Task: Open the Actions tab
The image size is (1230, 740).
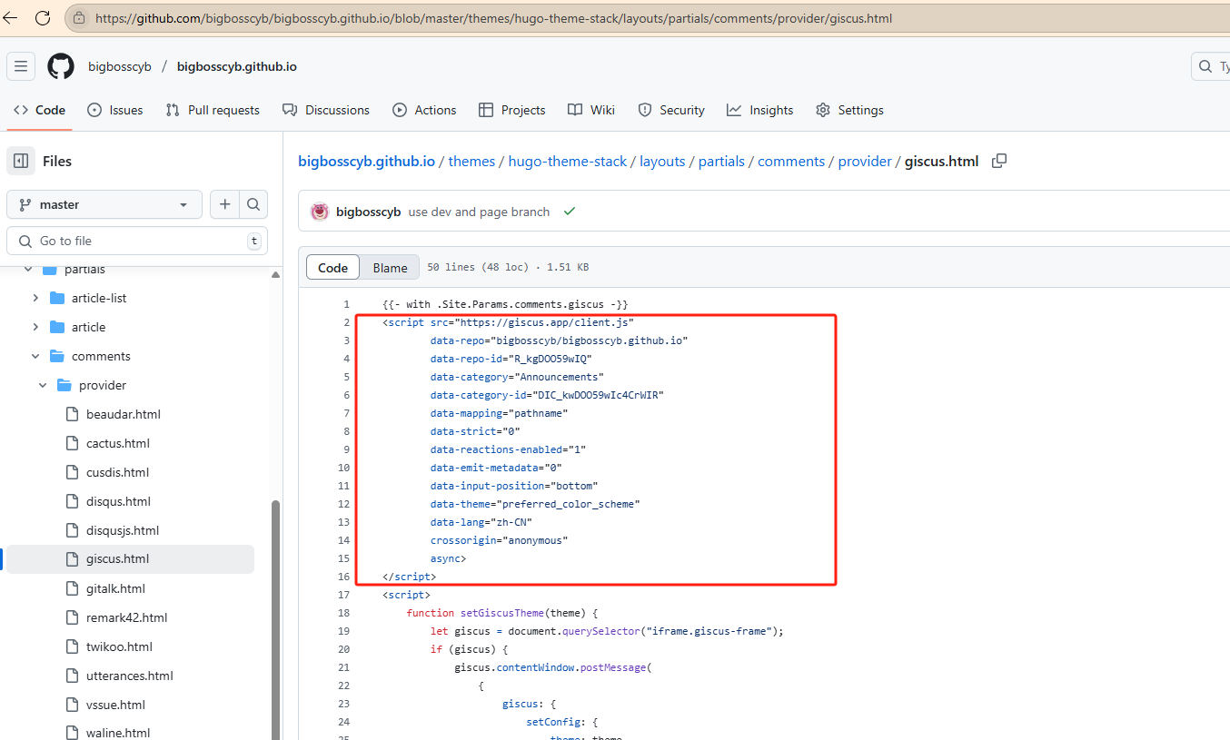Action: tap(424, 110)
